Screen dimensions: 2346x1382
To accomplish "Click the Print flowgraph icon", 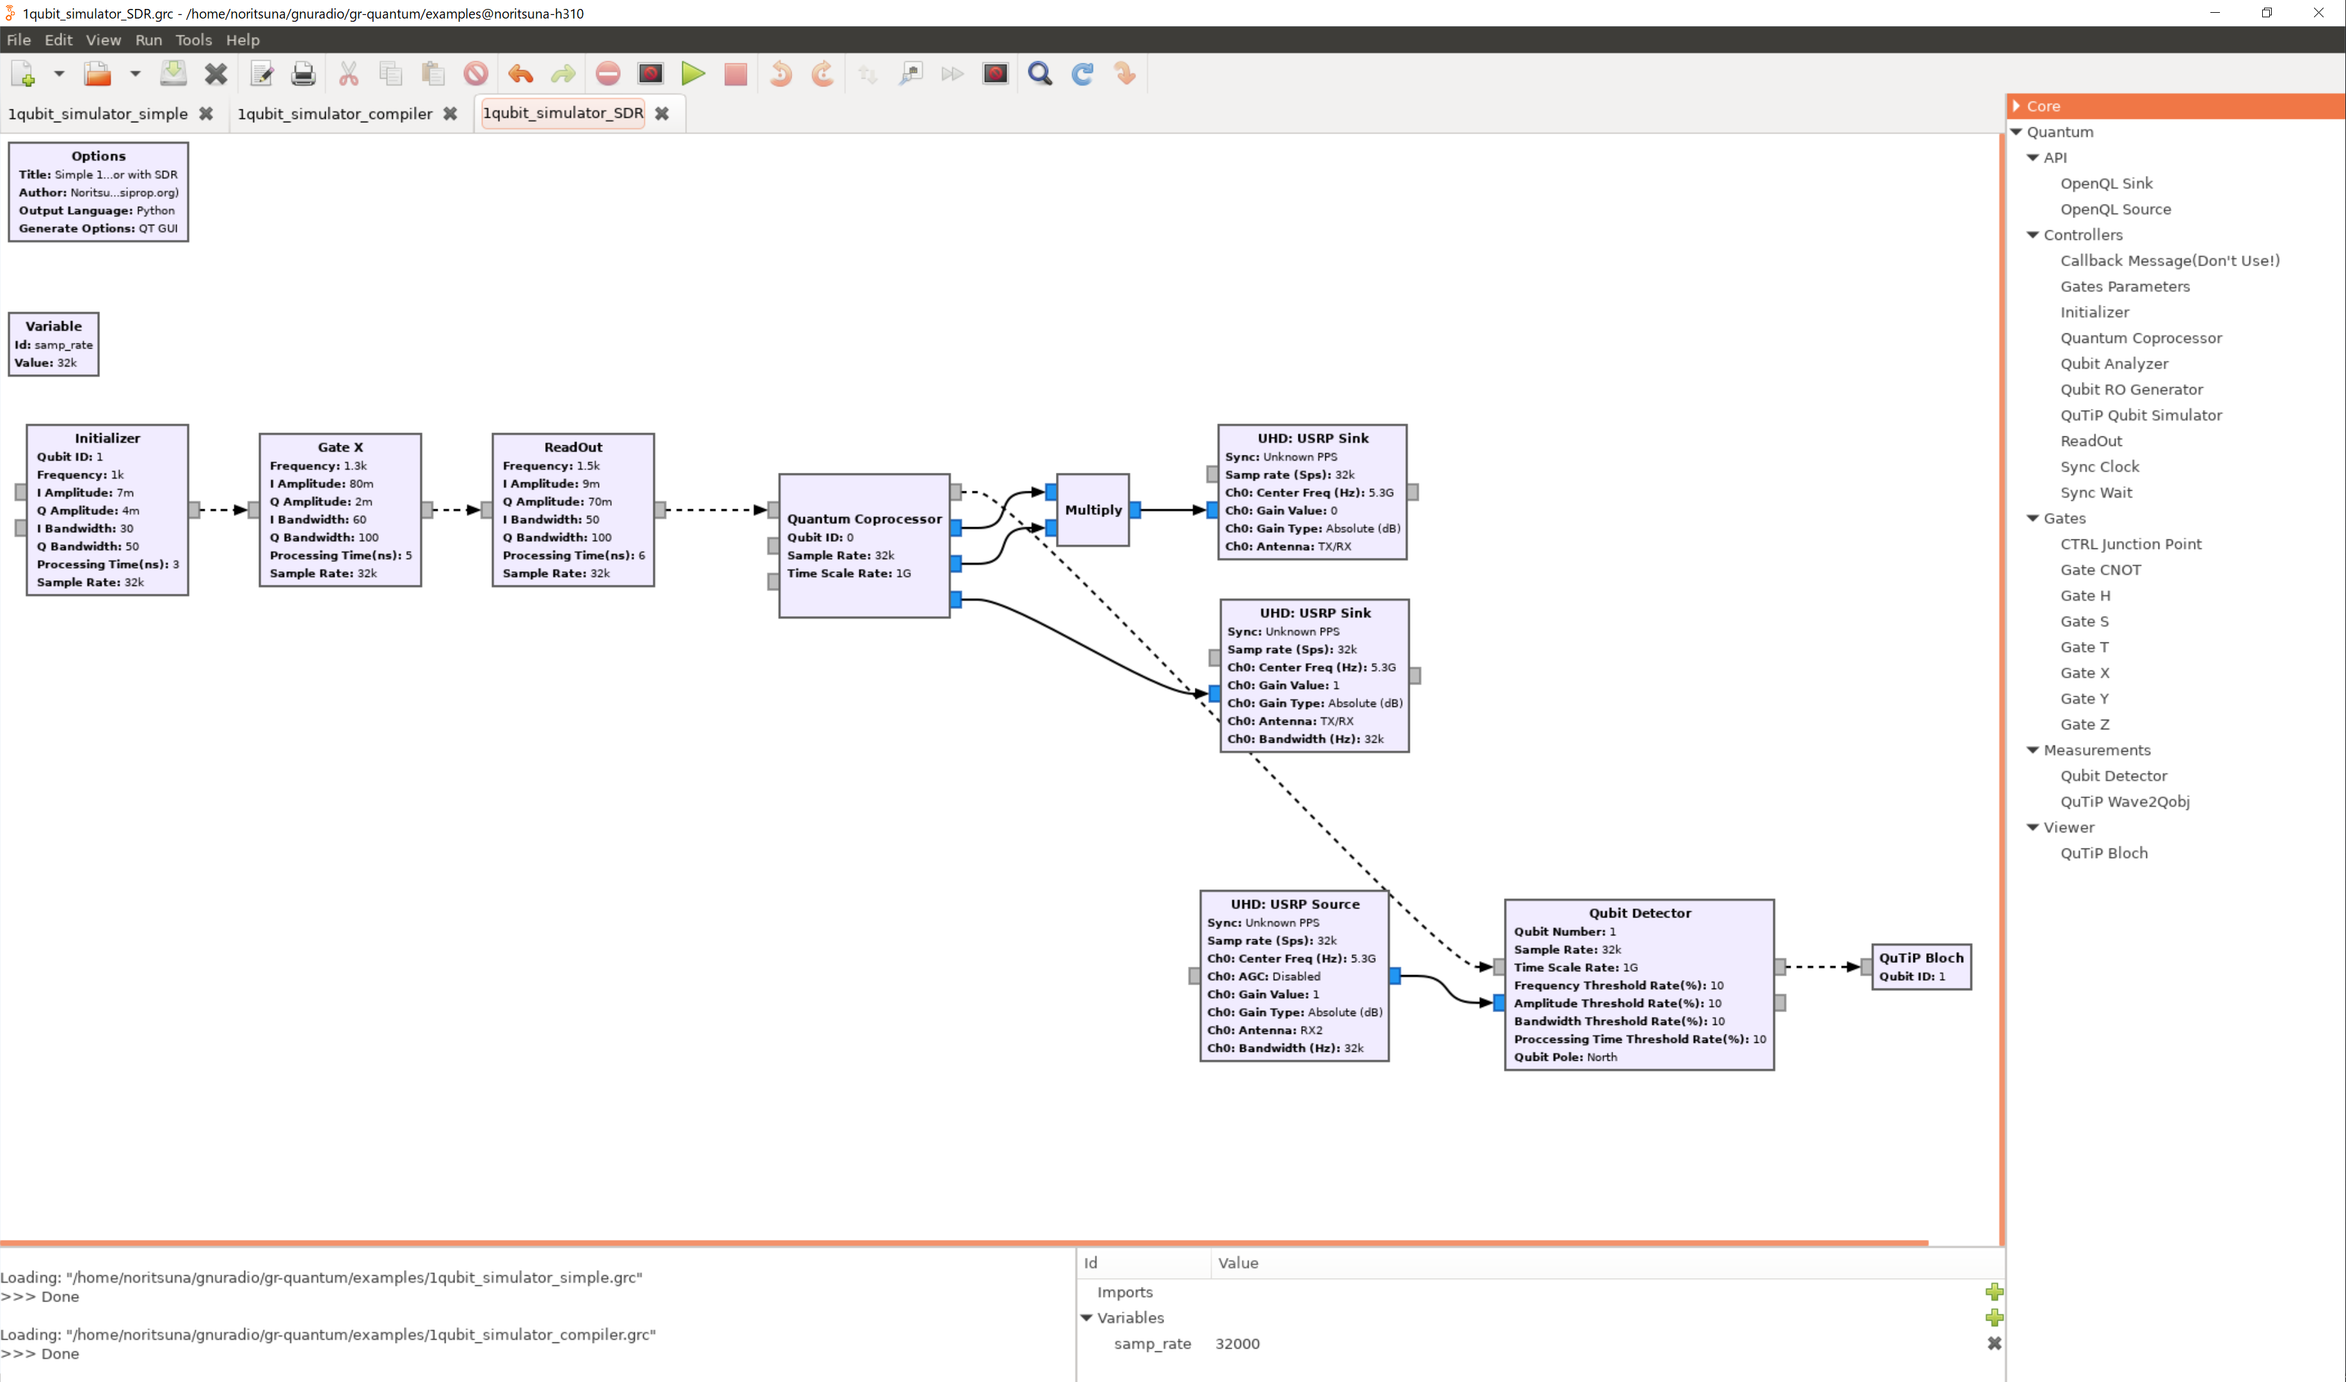I will pos(303,74).
